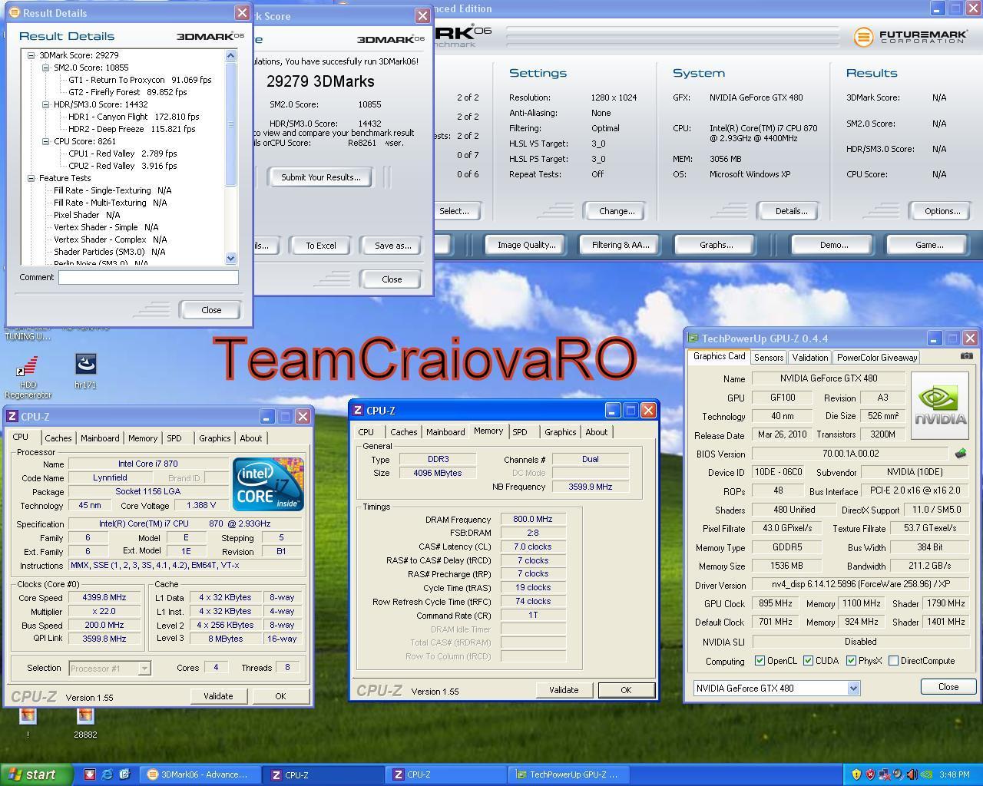
Task: Toggle the PhysX checkbox in GPU-Z
Action: (851, 660)
